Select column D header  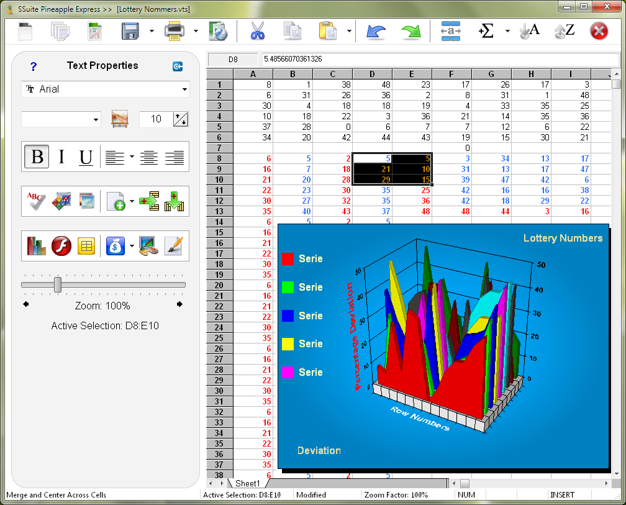(x=372, y=75)
